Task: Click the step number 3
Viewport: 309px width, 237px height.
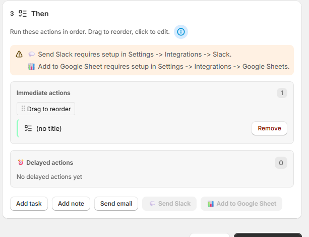Action: coord(12,14)
